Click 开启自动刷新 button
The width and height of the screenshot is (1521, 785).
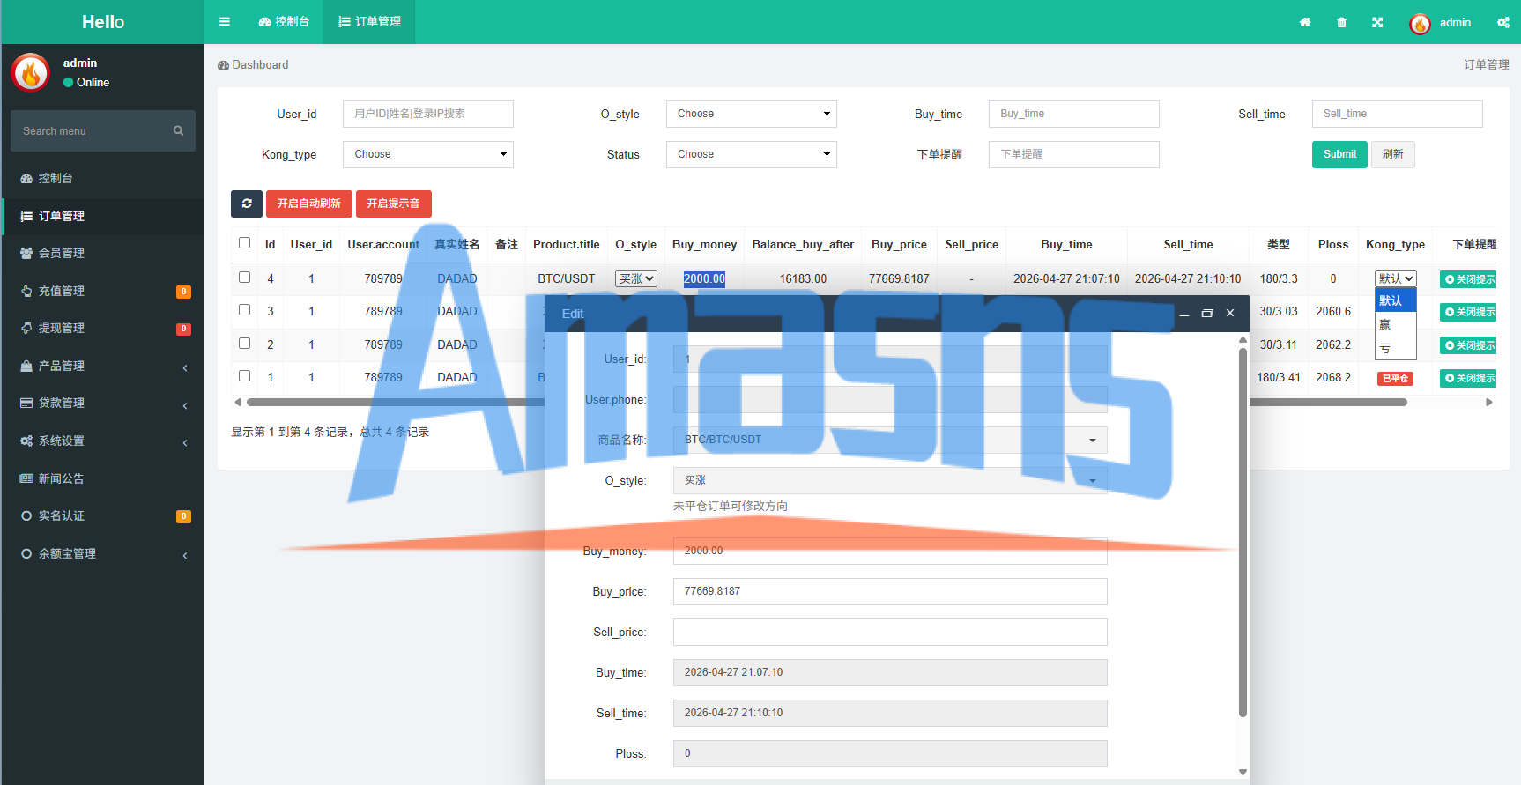[x=309, y=204]
